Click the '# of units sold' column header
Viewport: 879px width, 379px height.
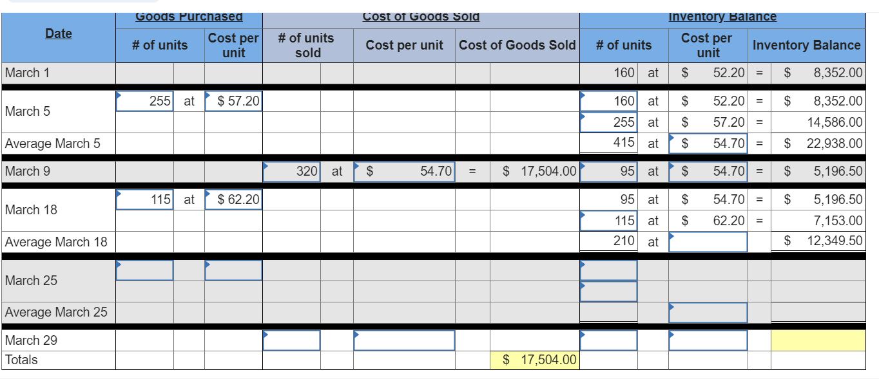(x=307, y=45)
